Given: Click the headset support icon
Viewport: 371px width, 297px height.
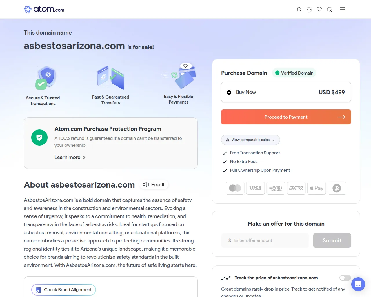Looking at the screenshot, I should (309, 9).
